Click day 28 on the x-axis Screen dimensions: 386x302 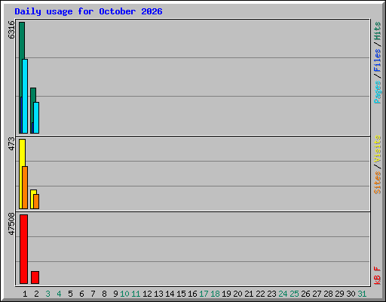(328, 294)
